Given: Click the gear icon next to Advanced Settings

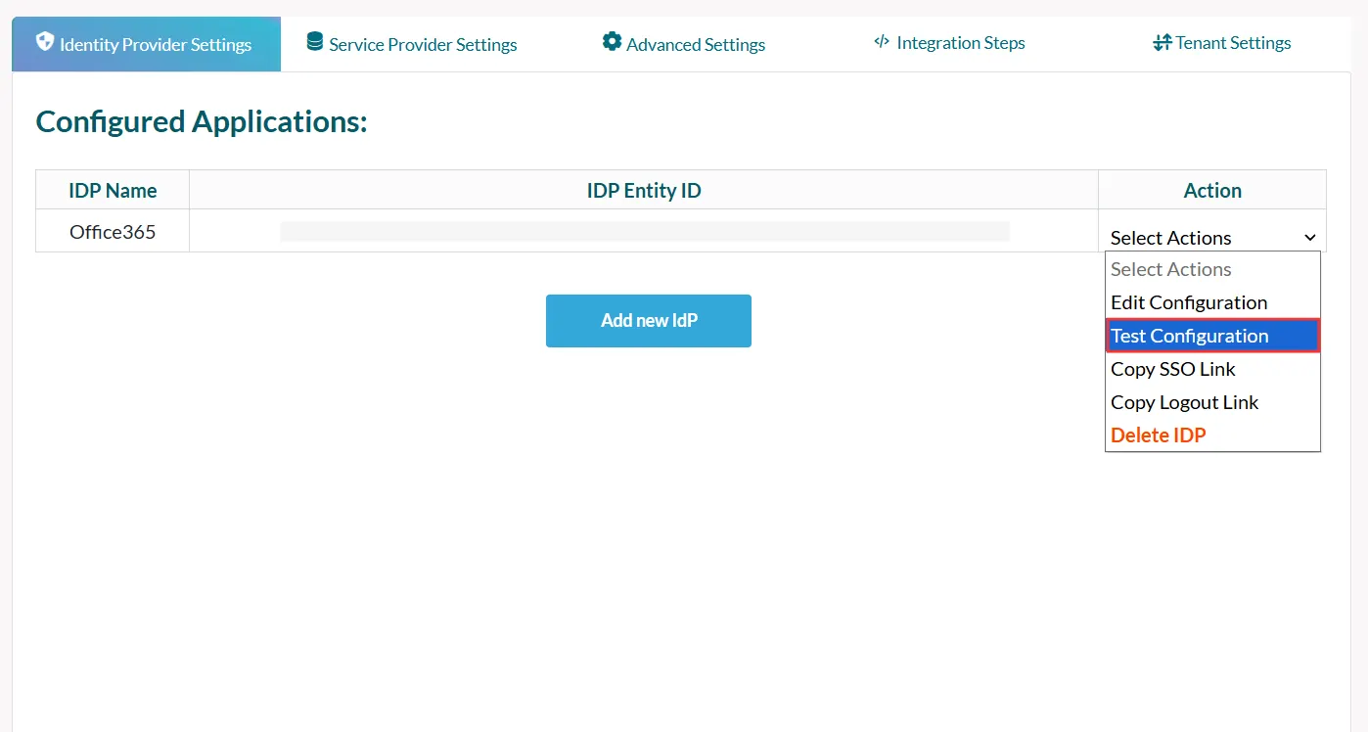Looking at the screenshot, I should 612,42.
